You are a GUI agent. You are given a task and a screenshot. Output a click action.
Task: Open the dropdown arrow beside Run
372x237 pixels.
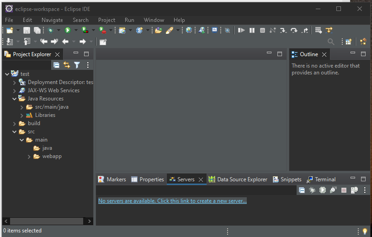76,30
